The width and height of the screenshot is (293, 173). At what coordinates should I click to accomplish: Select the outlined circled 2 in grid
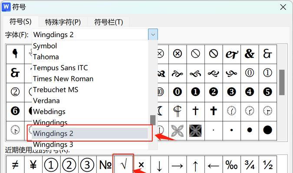coord(15,92)
